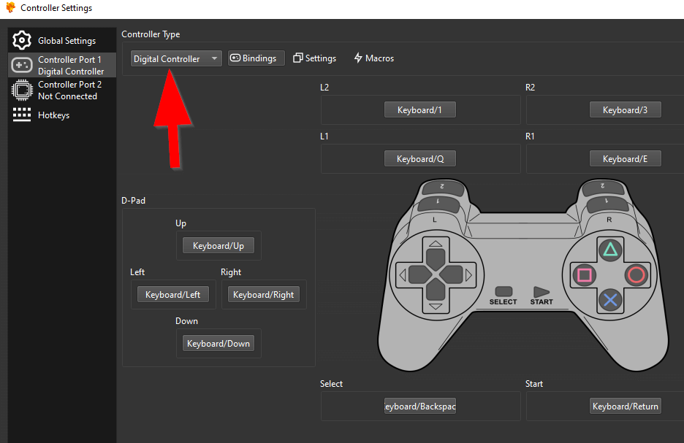The width and height of the screenshot is (684, 443).
Task: Click the Controller Port 2 chip icon
Action: (22, 90)
